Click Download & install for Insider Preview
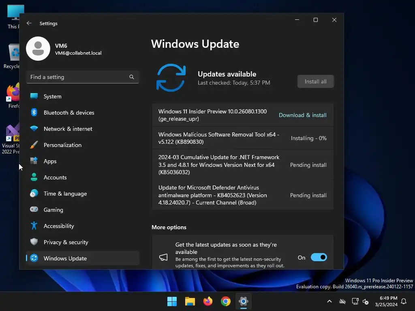The image size is (415, 311). tap(302, 115)
